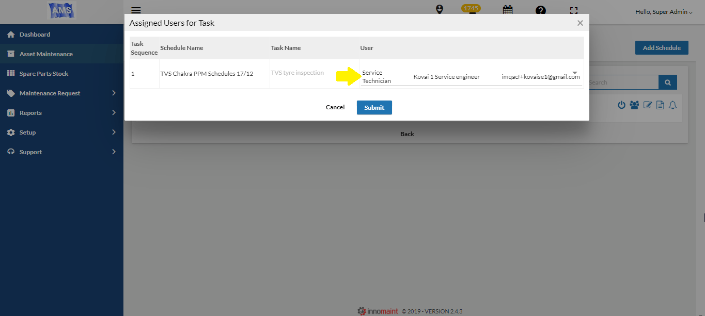Viewport: 705px width, 316px height.
Task: Click the magnifier search button
Action: click(667, 82)
